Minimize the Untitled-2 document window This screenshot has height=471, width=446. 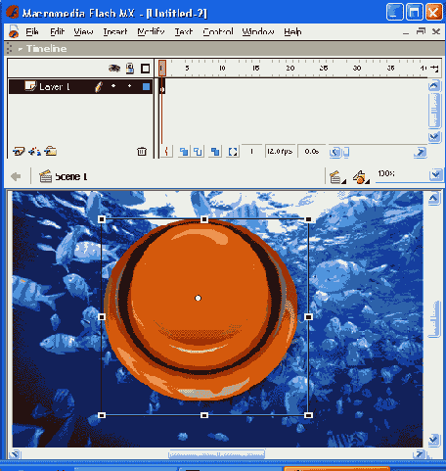pyautogui.click(x=406, y=32)
